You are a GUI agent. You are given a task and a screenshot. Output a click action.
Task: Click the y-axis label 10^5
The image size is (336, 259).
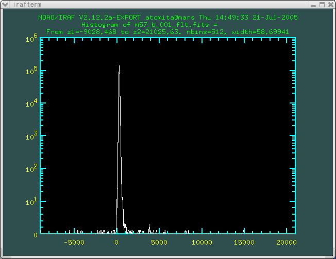[31, 71]
